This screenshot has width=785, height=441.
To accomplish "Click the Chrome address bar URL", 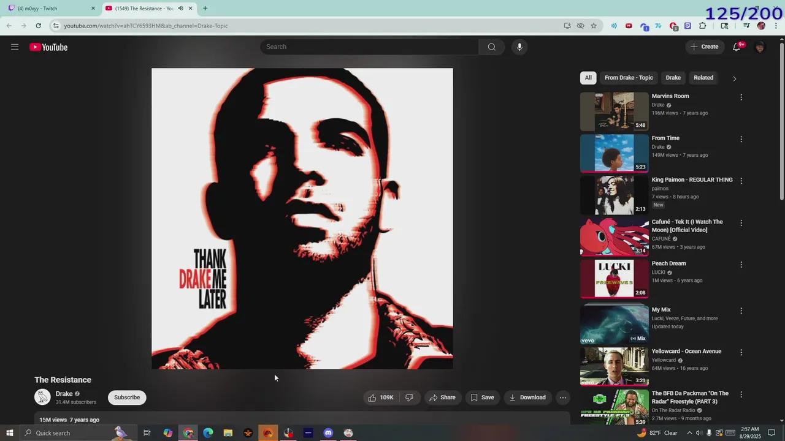I will point(146,26).
